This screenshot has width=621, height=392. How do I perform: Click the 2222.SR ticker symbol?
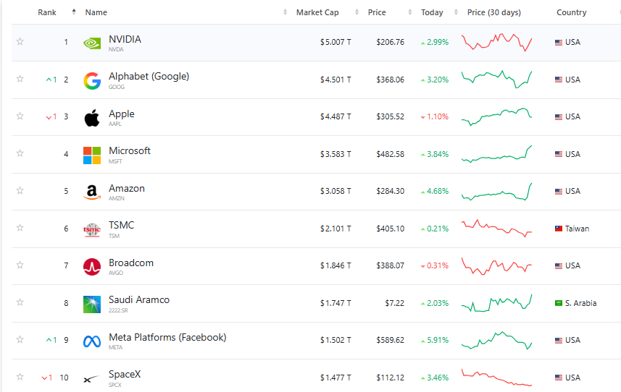118,310
